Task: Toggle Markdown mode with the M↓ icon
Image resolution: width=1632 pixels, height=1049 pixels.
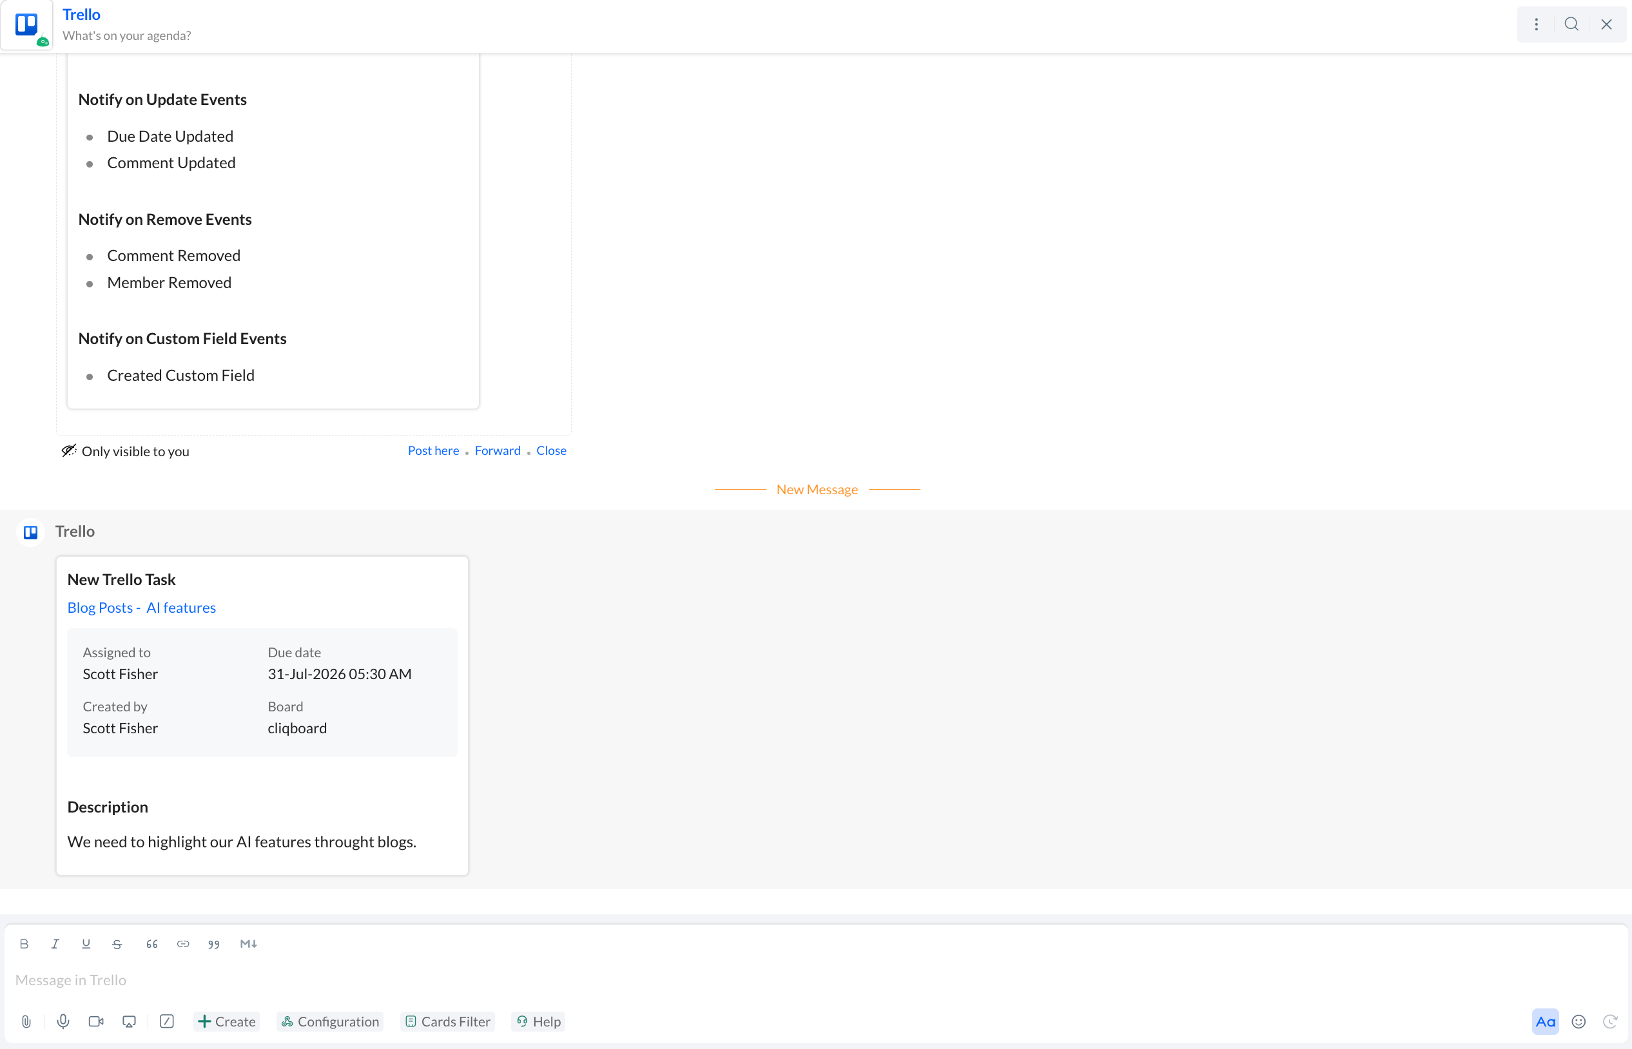Action: [248, 944]
